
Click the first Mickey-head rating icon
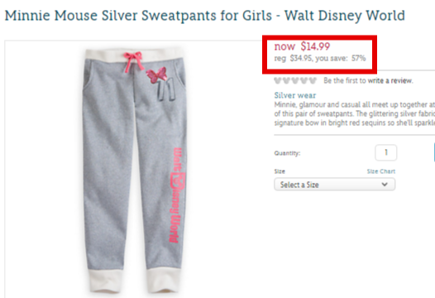(x=278, y=80)
